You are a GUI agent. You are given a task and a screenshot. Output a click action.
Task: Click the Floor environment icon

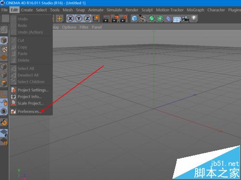click(177, 19)
